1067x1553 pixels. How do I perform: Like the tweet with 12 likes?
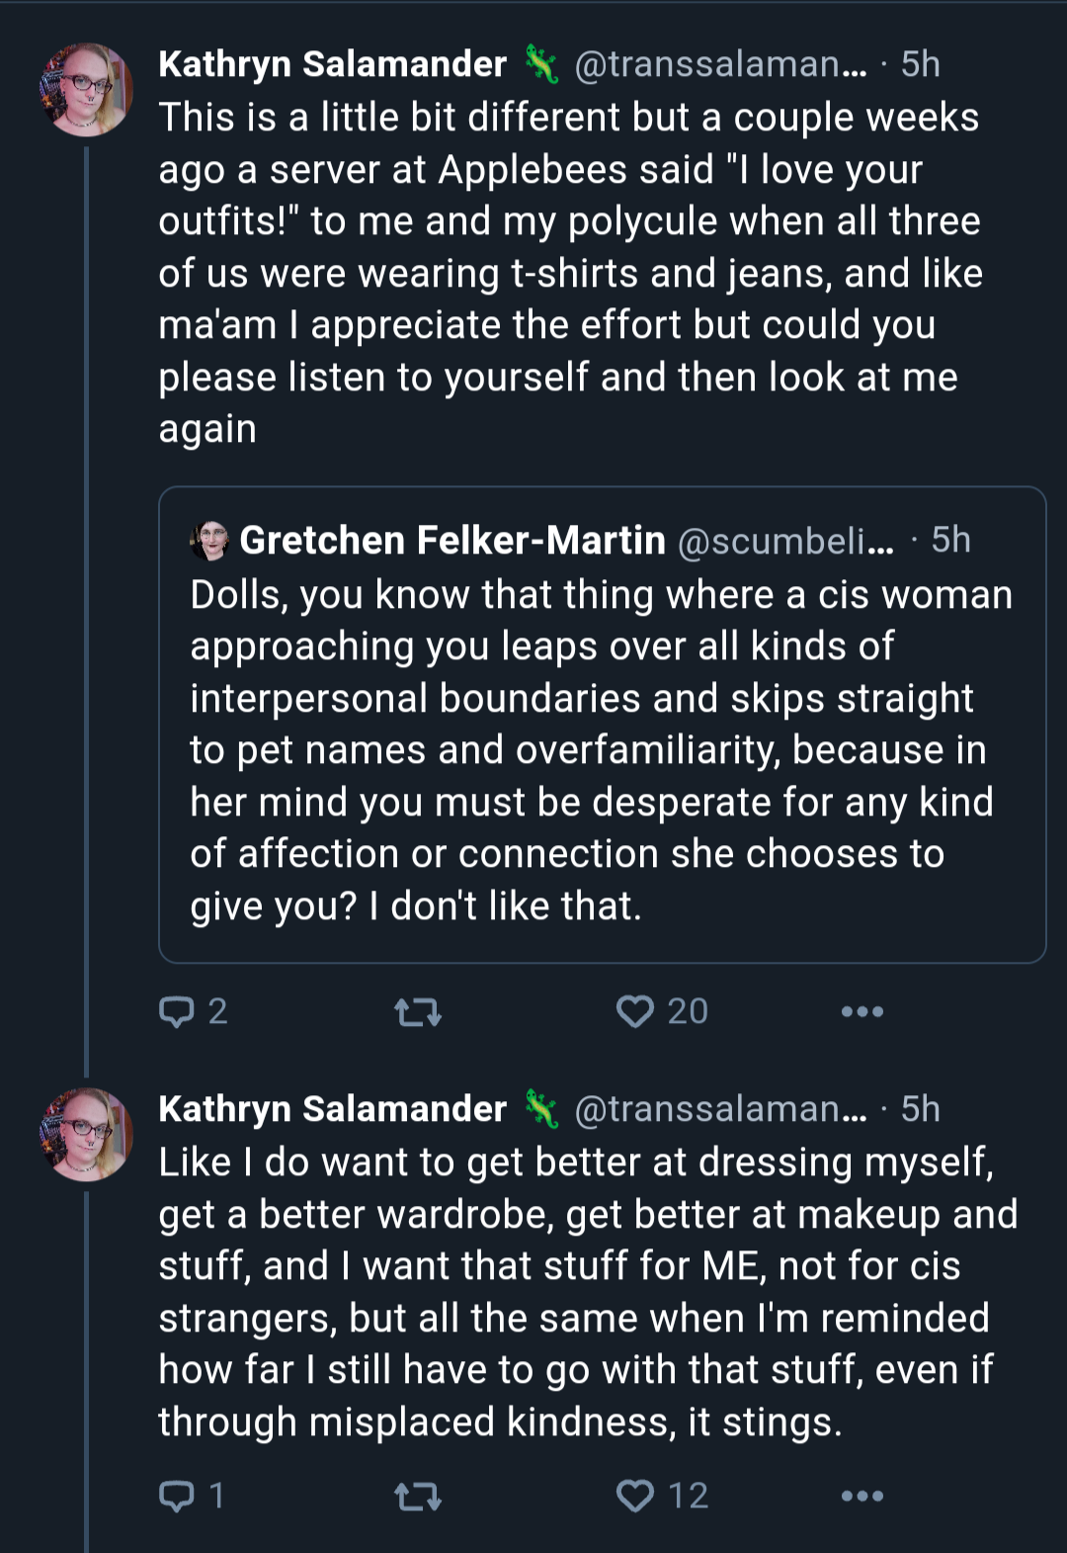click(x=662, y=1496)
